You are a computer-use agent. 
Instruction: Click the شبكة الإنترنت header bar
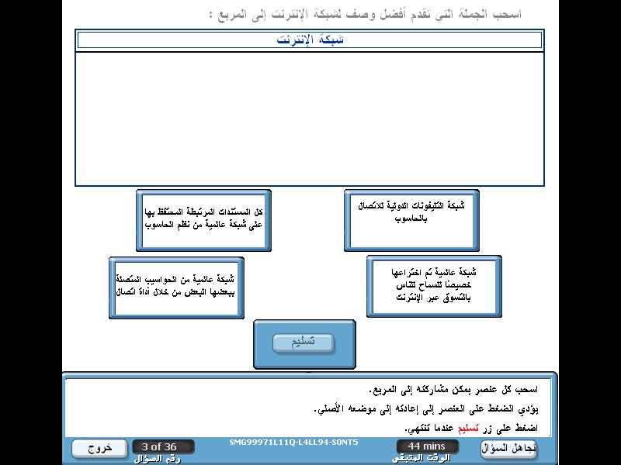310,40
